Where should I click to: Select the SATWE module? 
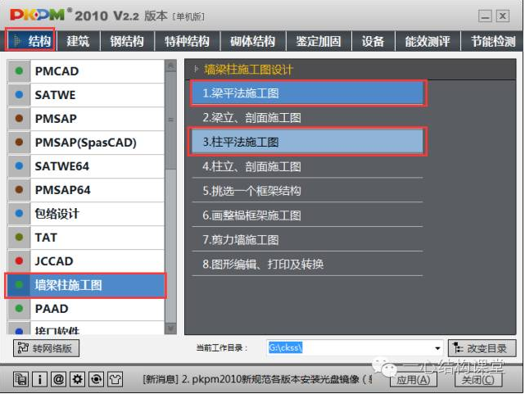coord(86,95)
